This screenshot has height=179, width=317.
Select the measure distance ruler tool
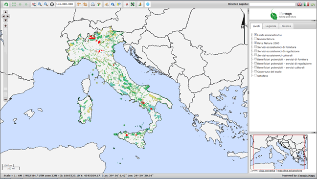[79, 4]
